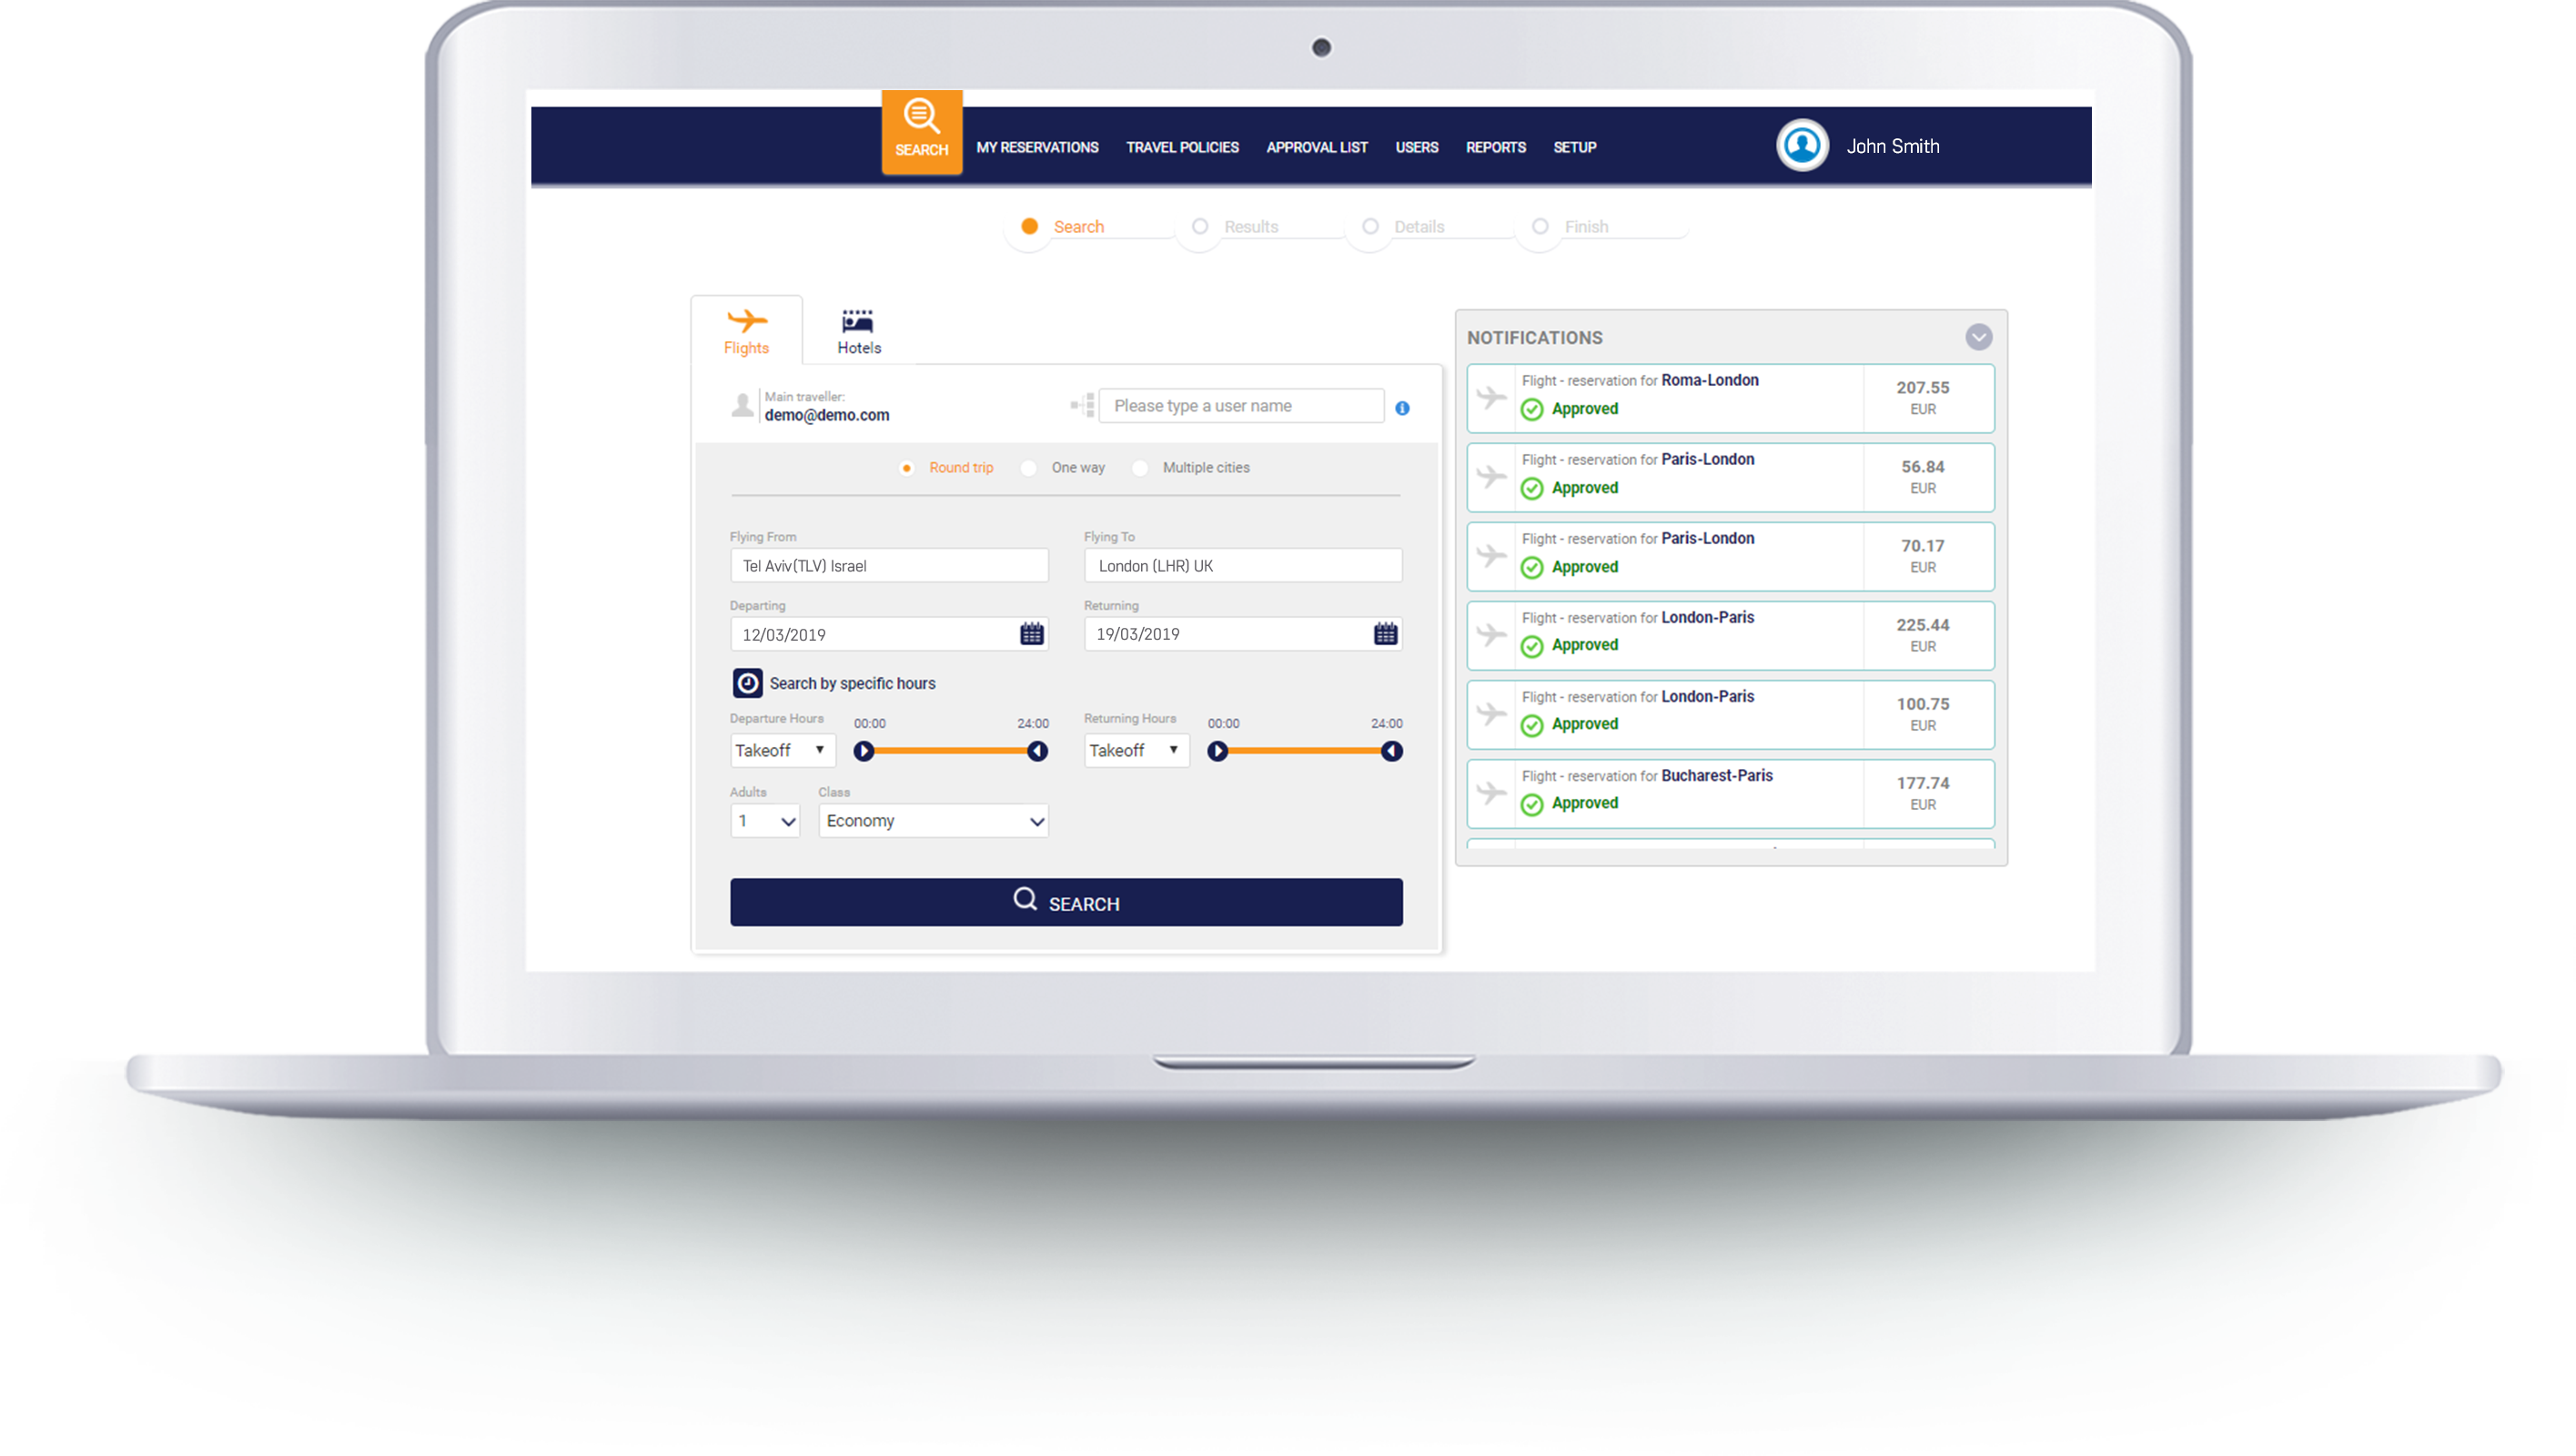Image resolution: width=2576 pixels, height=1456 pixels.
Task: Select the One way radio option
Action: click(x=1029, y=468)
